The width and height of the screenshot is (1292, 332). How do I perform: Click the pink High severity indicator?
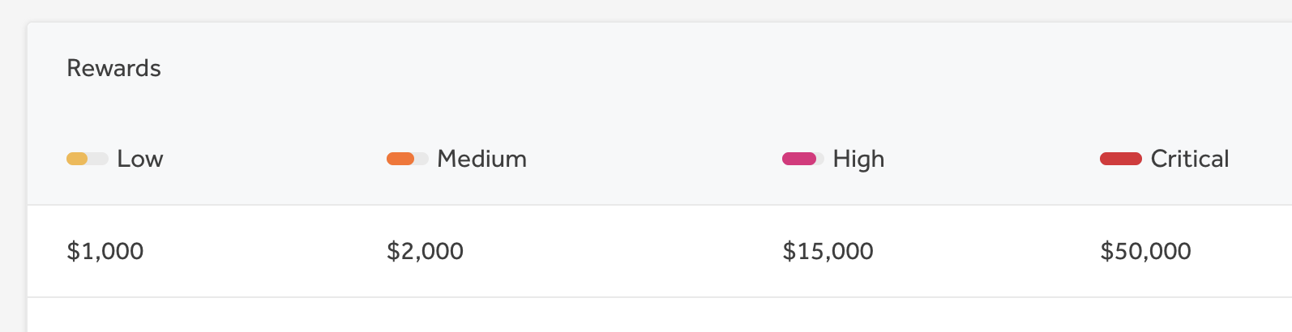point(798,159)
